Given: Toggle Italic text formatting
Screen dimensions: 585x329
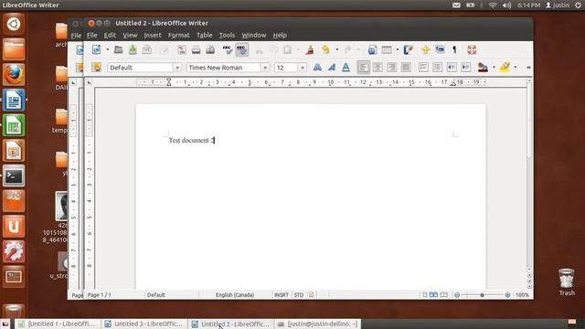Looking at the screenshot, I should point(331,67).
